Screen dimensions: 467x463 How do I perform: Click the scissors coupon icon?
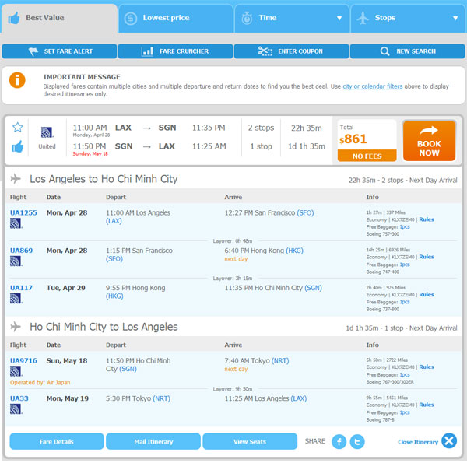coord(265,51)
